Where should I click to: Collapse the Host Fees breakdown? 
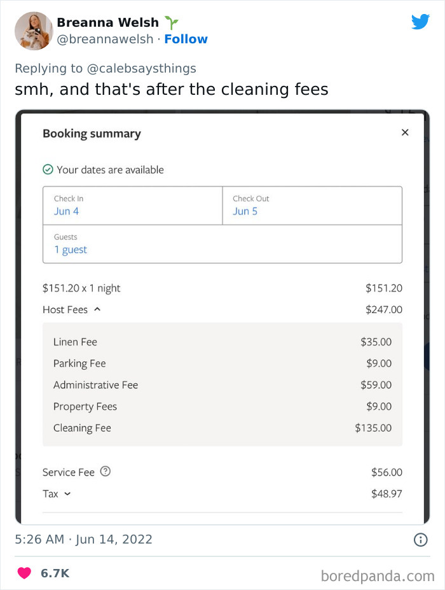pyautogui.click(x=96, y=310)
